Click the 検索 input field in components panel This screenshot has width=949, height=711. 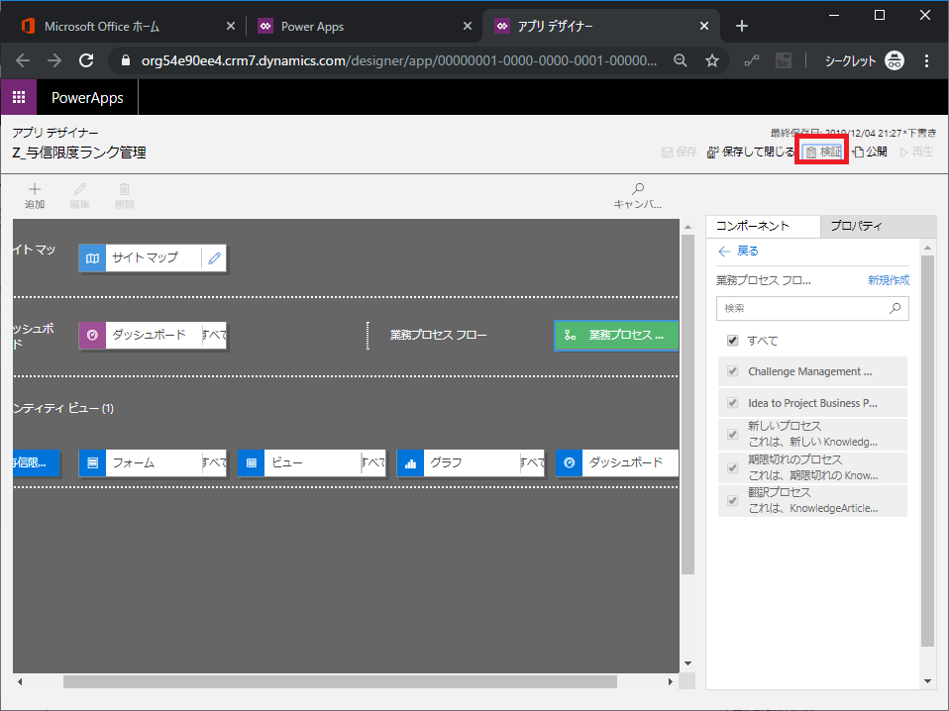(x=804, y=308)
